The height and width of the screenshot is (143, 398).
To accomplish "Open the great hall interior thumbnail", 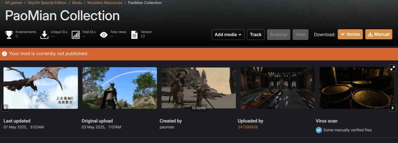I will coord(278,88).
